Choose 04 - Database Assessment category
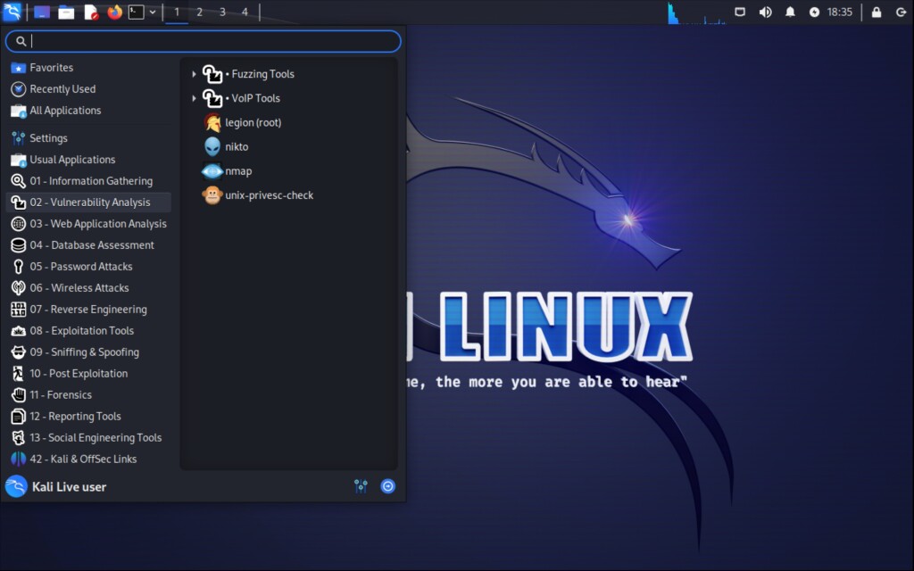This screenshot has height=571, width=914. pyautogui.click(x=88, y=245)
